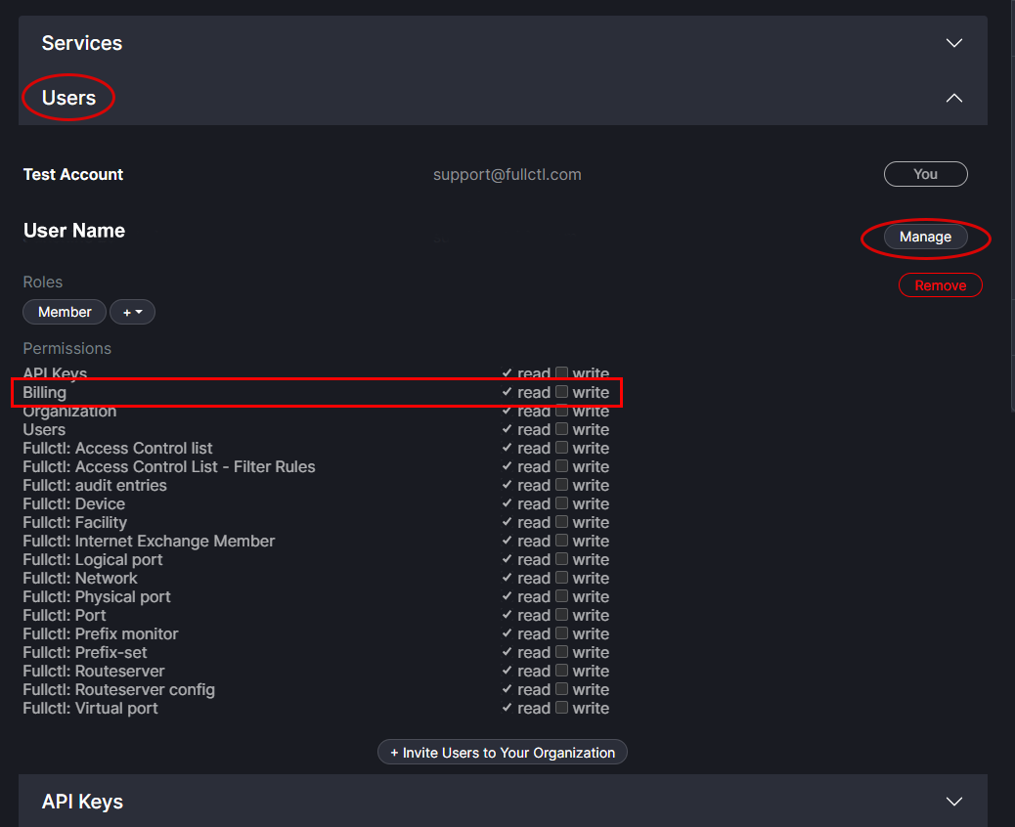The image size is (1015, 827).
Task: Click read checkmark for Fulltctl: Device
Action: point(507,503)
